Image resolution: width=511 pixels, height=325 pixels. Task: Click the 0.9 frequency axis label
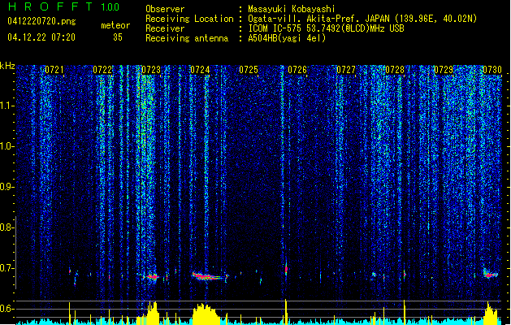point(7,187)
